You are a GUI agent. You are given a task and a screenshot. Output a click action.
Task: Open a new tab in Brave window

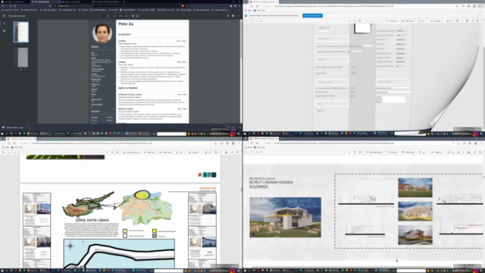124,2
